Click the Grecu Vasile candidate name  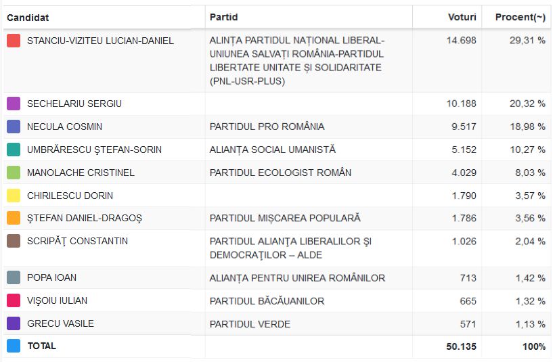(60, 323)
